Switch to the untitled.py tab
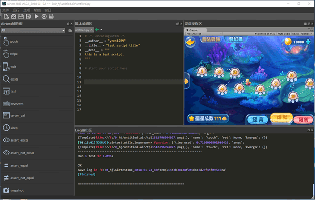The image size is (315, 200). pyautogui.click(x=82, y=30)
